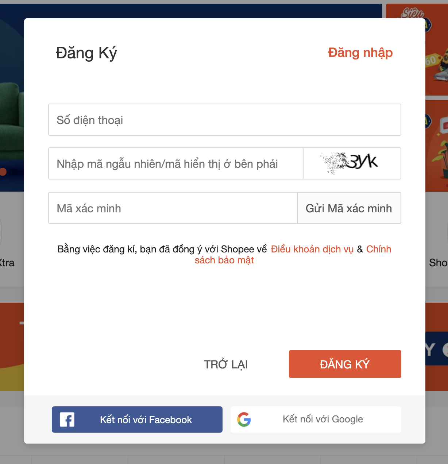Viewport: 448px width, 464px height.
Task: Click the Google G logo icon
Action: 244,419
